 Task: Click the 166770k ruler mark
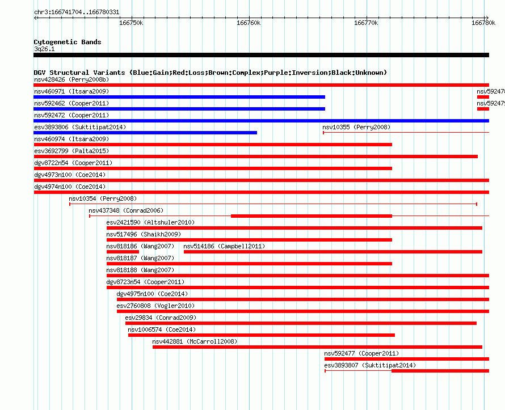(366, 23)
